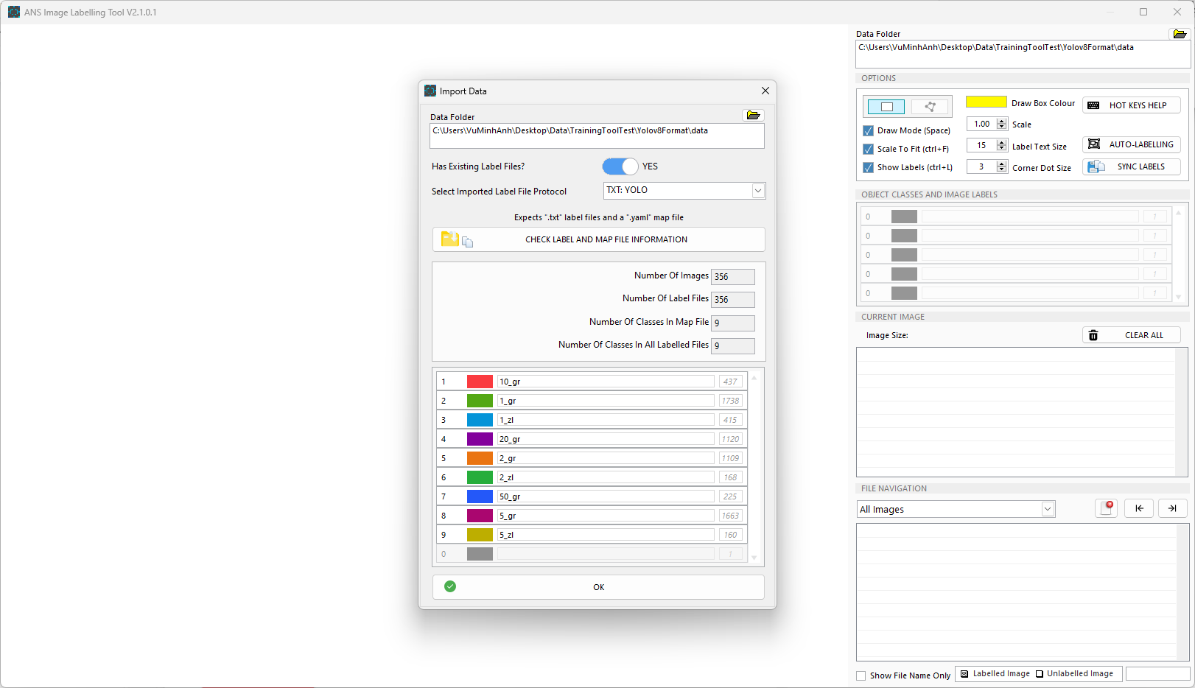Viewport: 1195px width, 688px height.
Task: Click the delete file icon in File Navigation
Action: click(x=1106, y=508)
